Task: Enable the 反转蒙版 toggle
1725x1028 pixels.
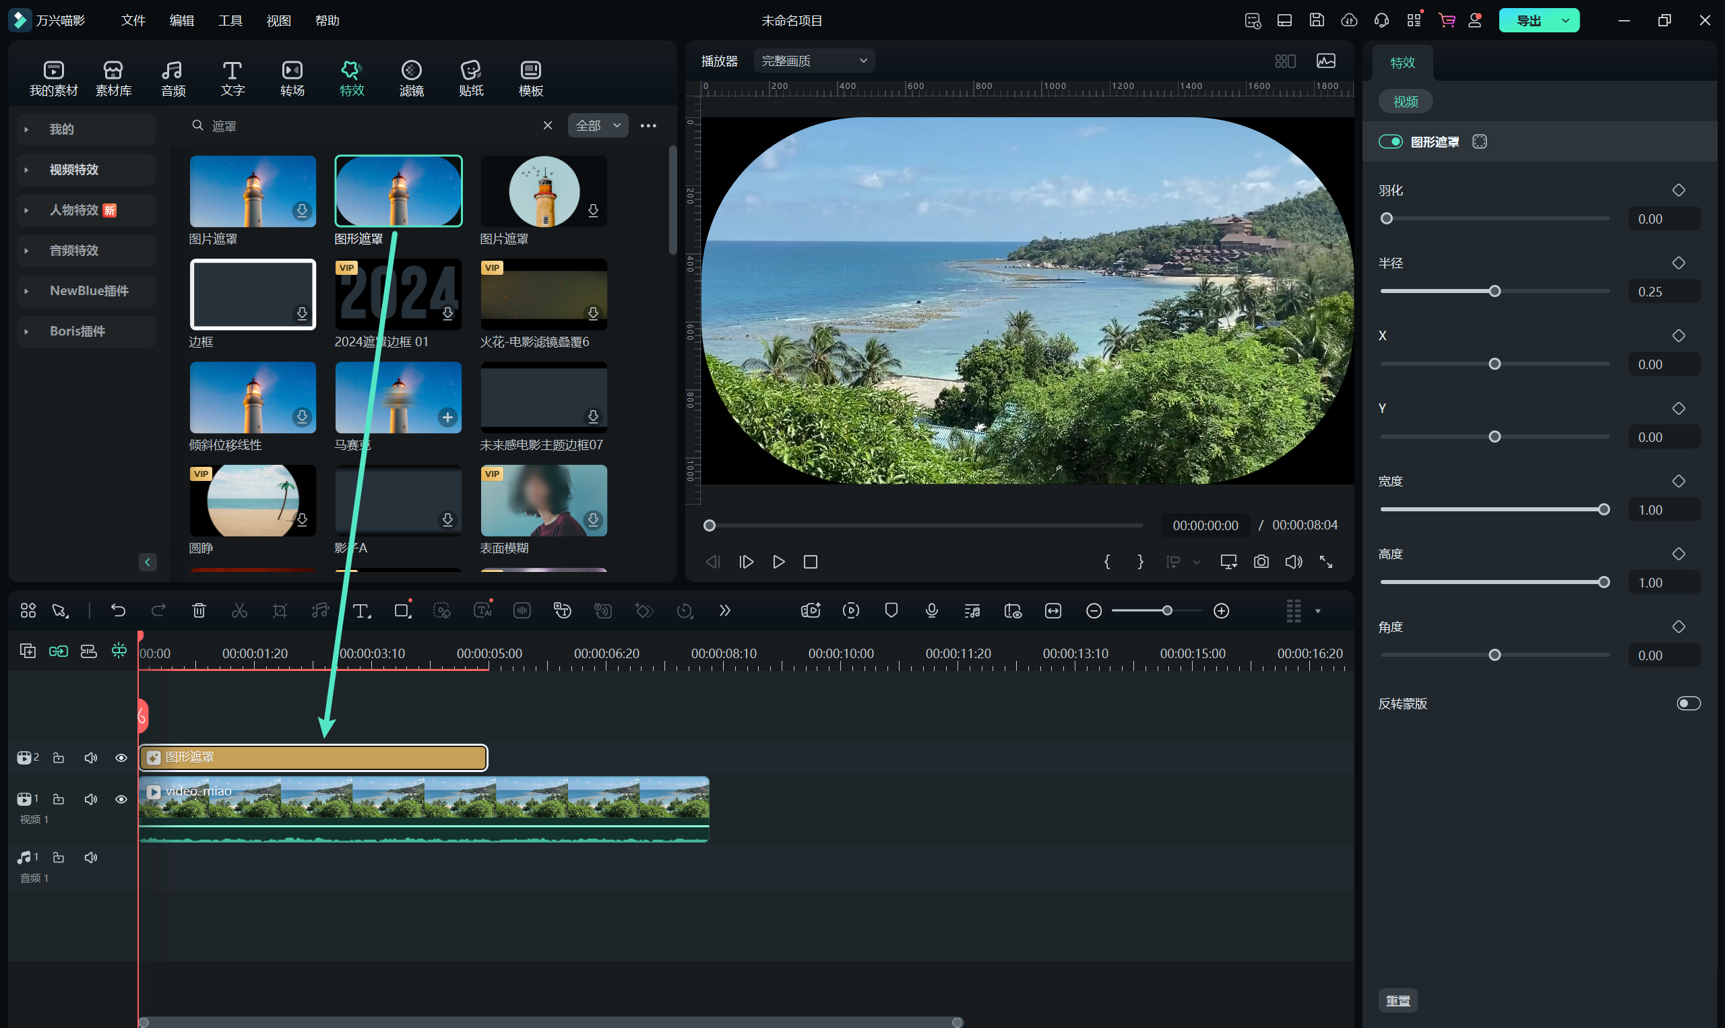Action: pyautogui.click(x=1687, y=704)
